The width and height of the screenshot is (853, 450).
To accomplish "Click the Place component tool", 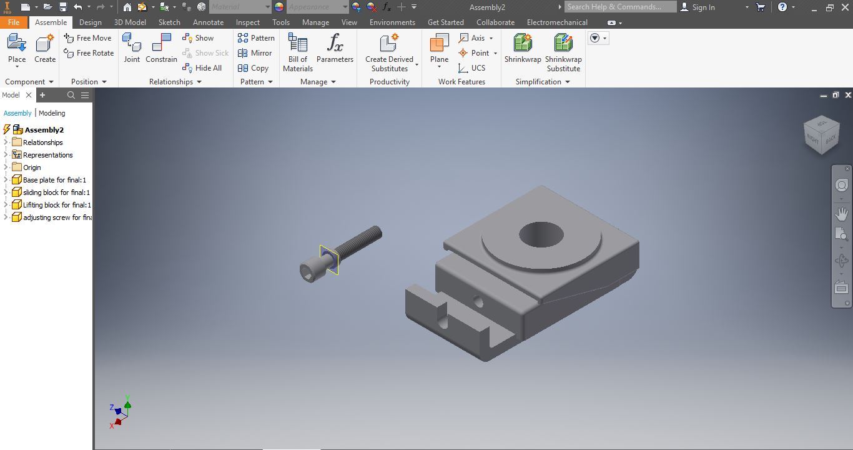I will [17, 49].
